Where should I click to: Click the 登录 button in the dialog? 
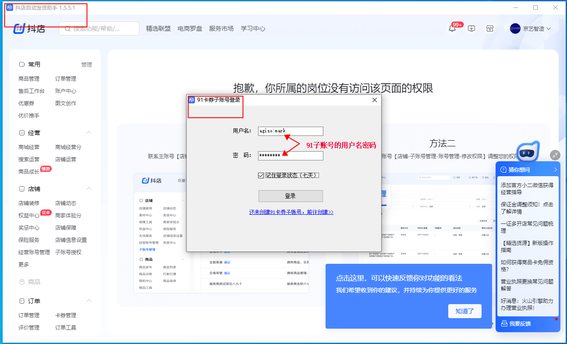click(291, 196)
